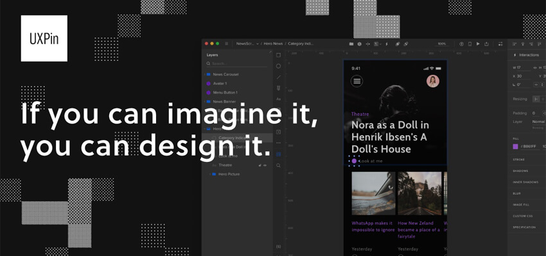This screenshot has height=256, width=546.
Task: Start preview with the play icon
Action: coord(478,44)
